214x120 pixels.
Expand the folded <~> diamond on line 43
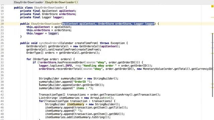point(107,98)
